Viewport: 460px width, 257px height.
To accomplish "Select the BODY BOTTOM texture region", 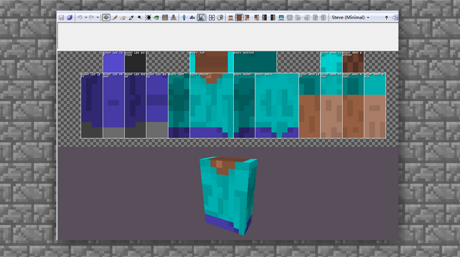I will pyautogui.click(x=255, y=62).
